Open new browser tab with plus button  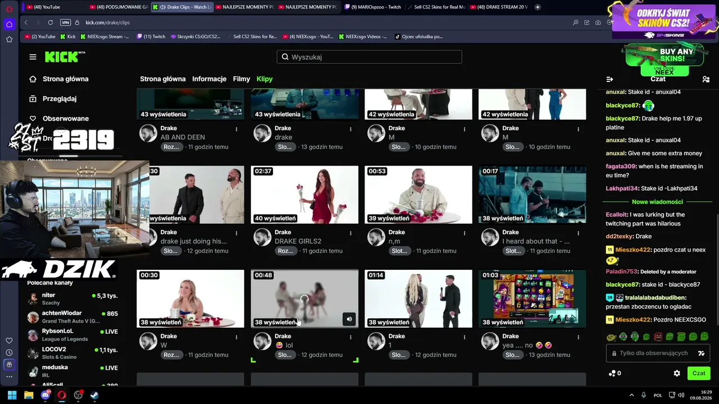[538, 7]
